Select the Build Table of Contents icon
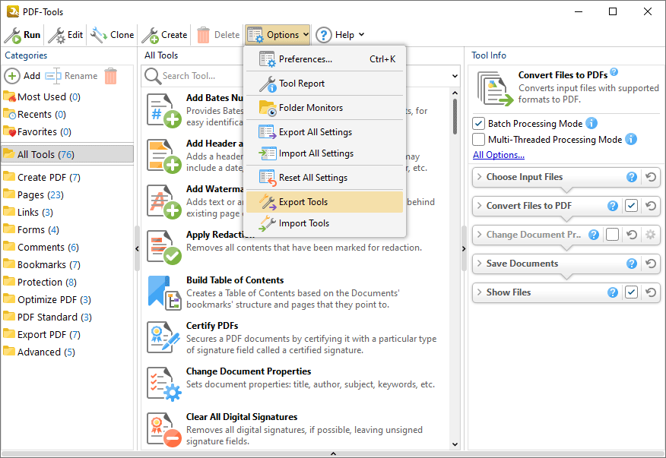This screenshot has height=458, width=666. 164,292
